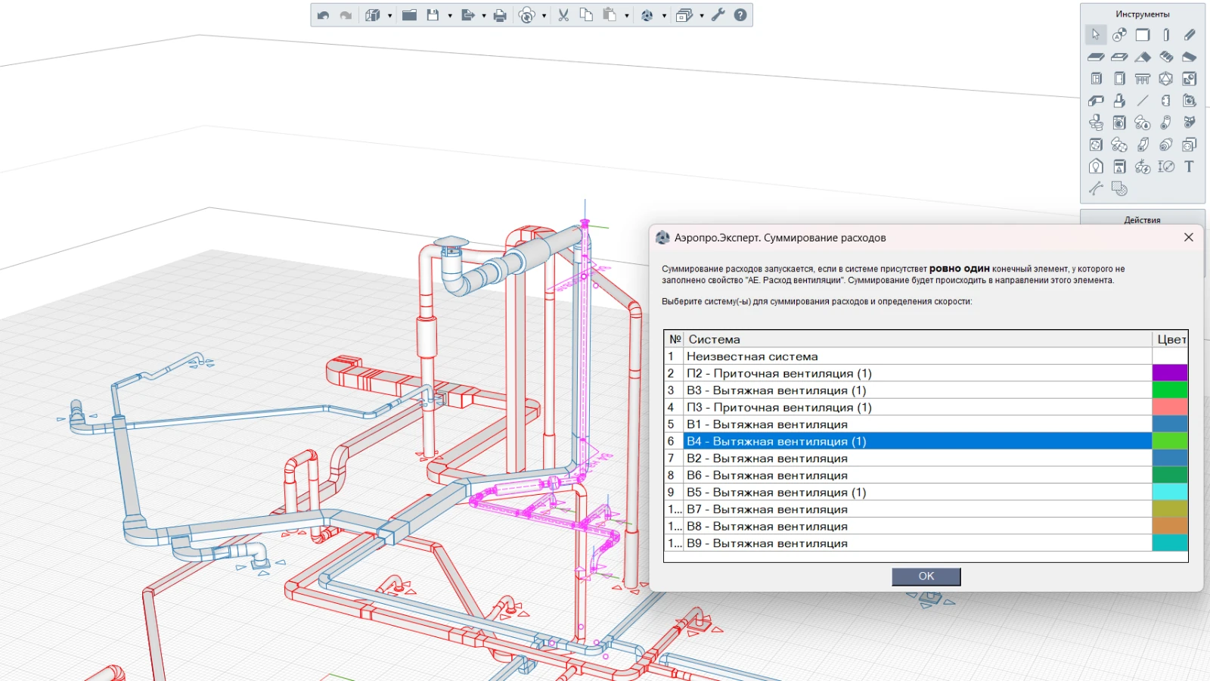The image size is (1210, 681).
Task: Open help via the question mark icon
Action: [x=740, y=15]
